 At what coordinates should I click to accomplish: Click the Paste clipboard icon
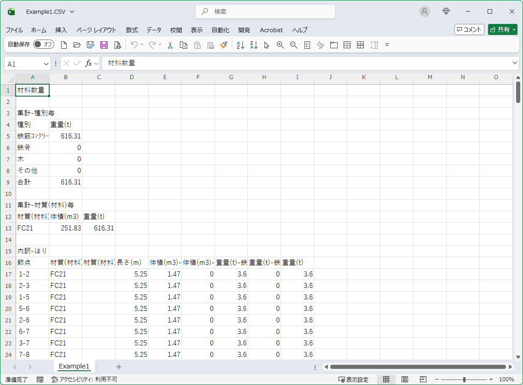point(197,45)
